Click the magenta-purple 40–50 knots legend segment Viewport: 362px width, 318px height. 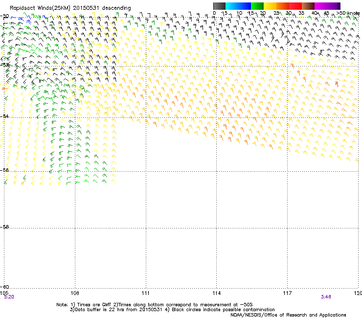327,6
